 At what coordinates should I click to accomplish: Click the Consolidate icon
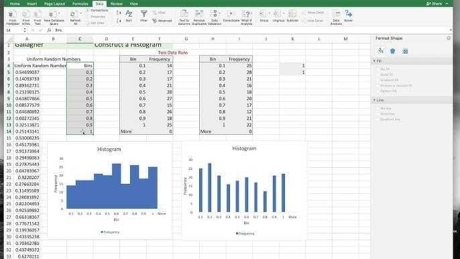pyautogui.click(x=231, y=14)
